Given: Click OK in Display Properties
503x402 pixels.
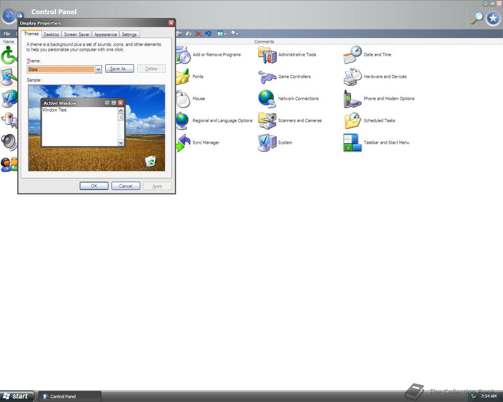Looking at the screenshot, I should click(x=94, y=186).
